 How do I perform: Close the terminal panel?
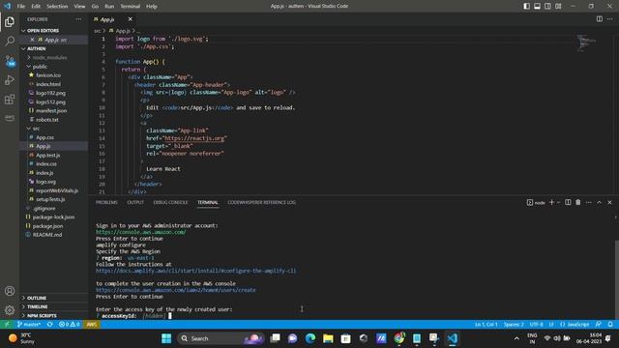point(609,202)
